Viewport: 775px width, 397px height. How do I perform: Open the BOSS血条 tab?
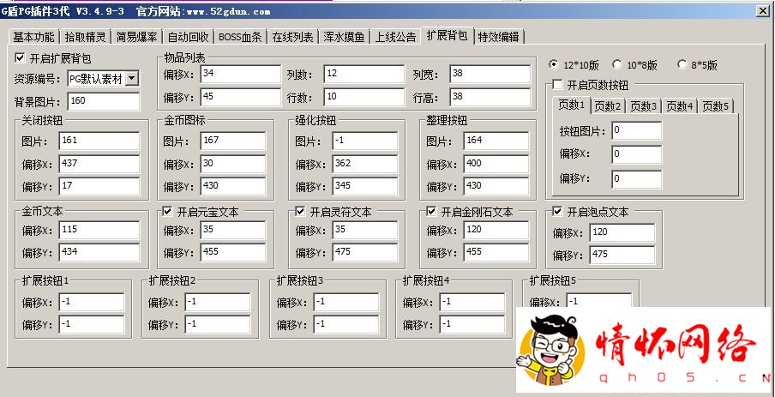pyautogui.click(x=240, y=37)
